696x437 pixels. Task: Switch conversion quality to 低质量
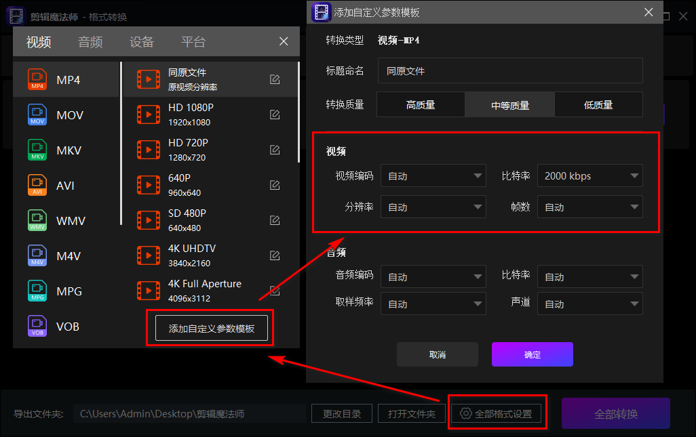click(599, 104)
